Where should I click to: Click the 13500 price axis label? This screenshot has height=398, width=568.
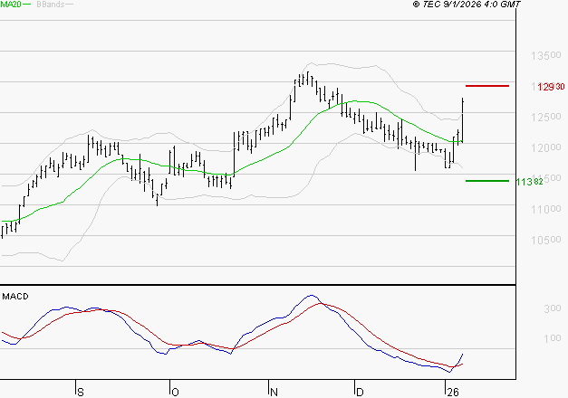pos(546,55)
